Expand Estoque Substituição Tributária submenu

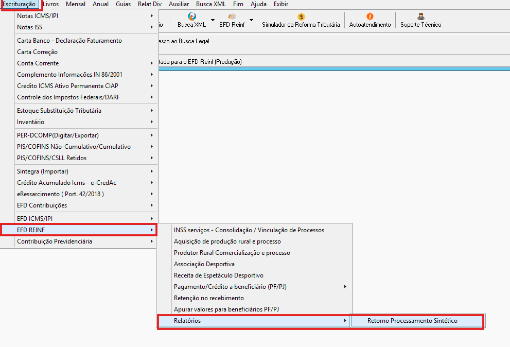85,111
